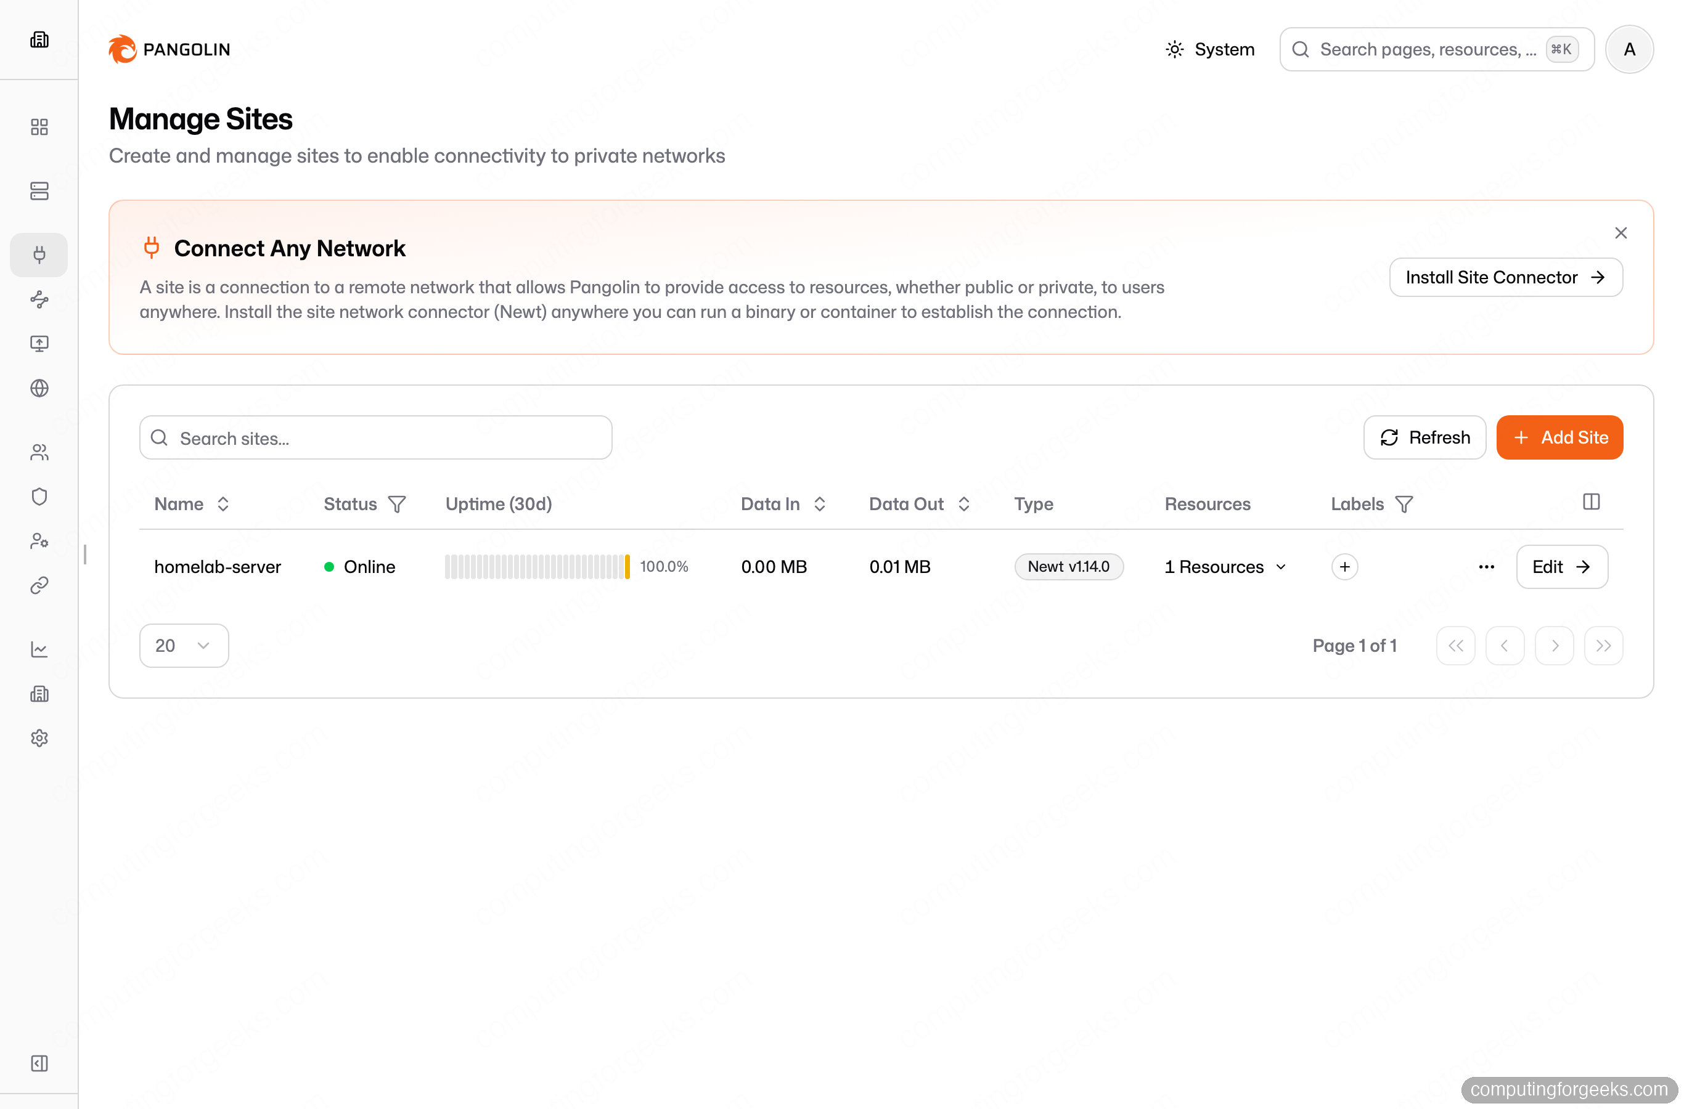Click Install Site Connector button

coord(1505,277)
